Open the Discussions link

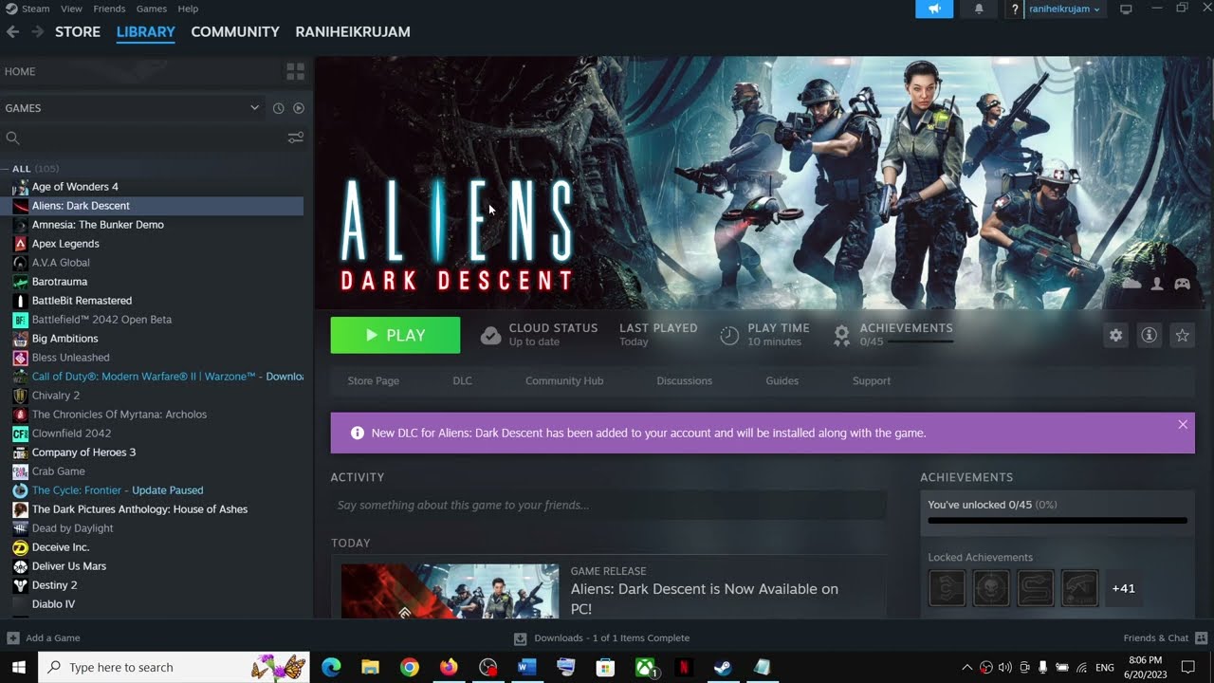(684, 380)
